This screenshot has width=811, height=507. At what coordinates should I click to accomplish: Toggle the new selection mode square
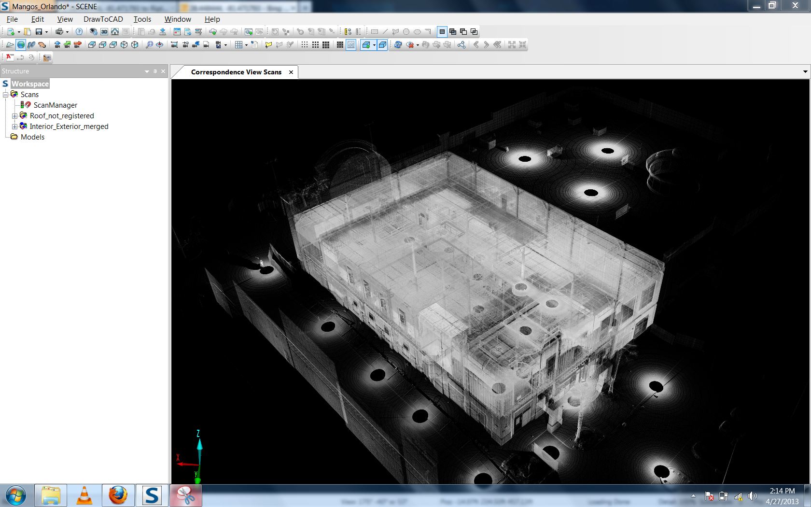(442, 31)
